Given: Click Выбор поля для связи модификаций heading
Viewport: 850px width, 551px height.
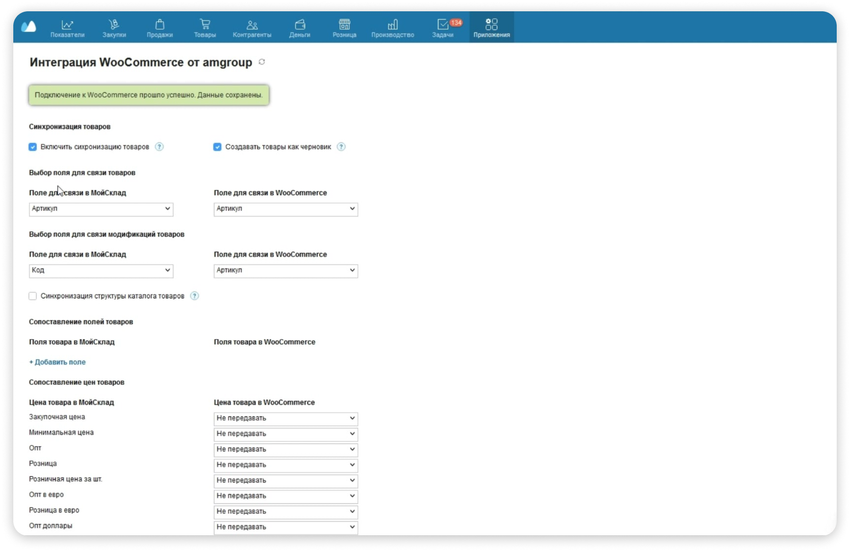Looking at the screenshot, I should tap(106, 234).
